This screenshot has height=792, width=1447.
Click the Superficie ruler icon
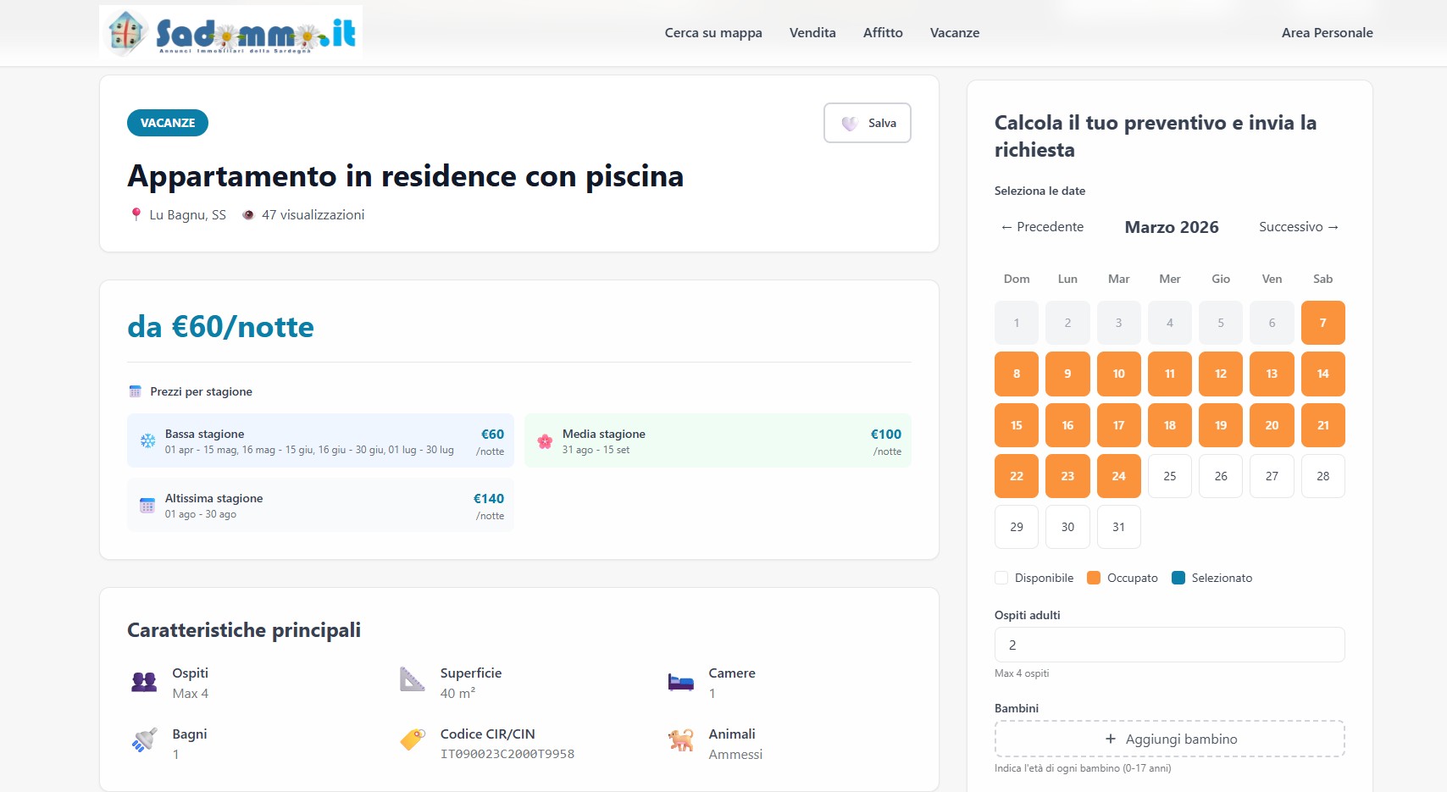[412, 679]
